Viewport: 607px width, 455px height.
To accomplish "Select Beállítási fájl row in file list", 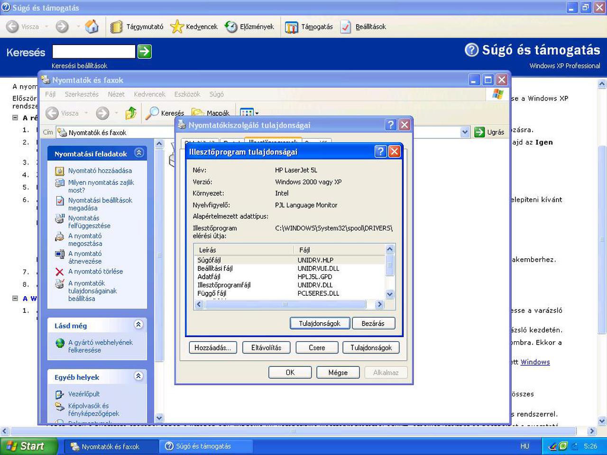I will tap(290, 268).
